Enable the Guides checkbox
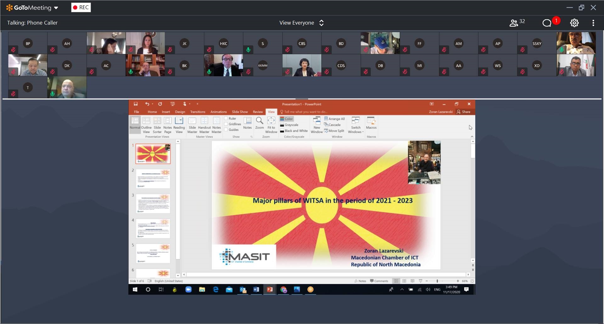 point(226,130)
